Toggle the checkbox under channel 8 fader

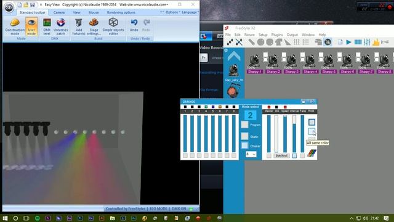coord(234,155)
